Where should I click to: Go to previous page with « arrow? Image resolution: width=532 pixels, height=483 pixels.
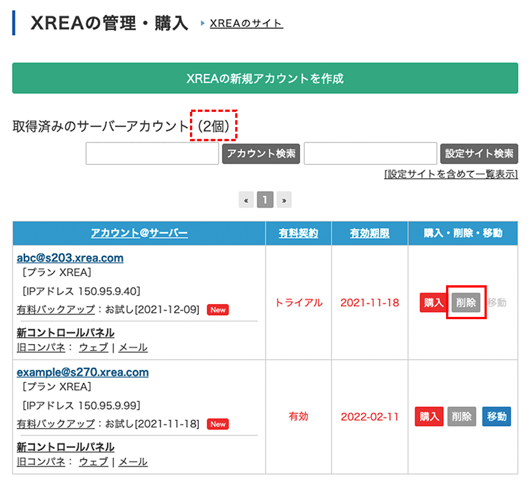click(x=246, y=200)
